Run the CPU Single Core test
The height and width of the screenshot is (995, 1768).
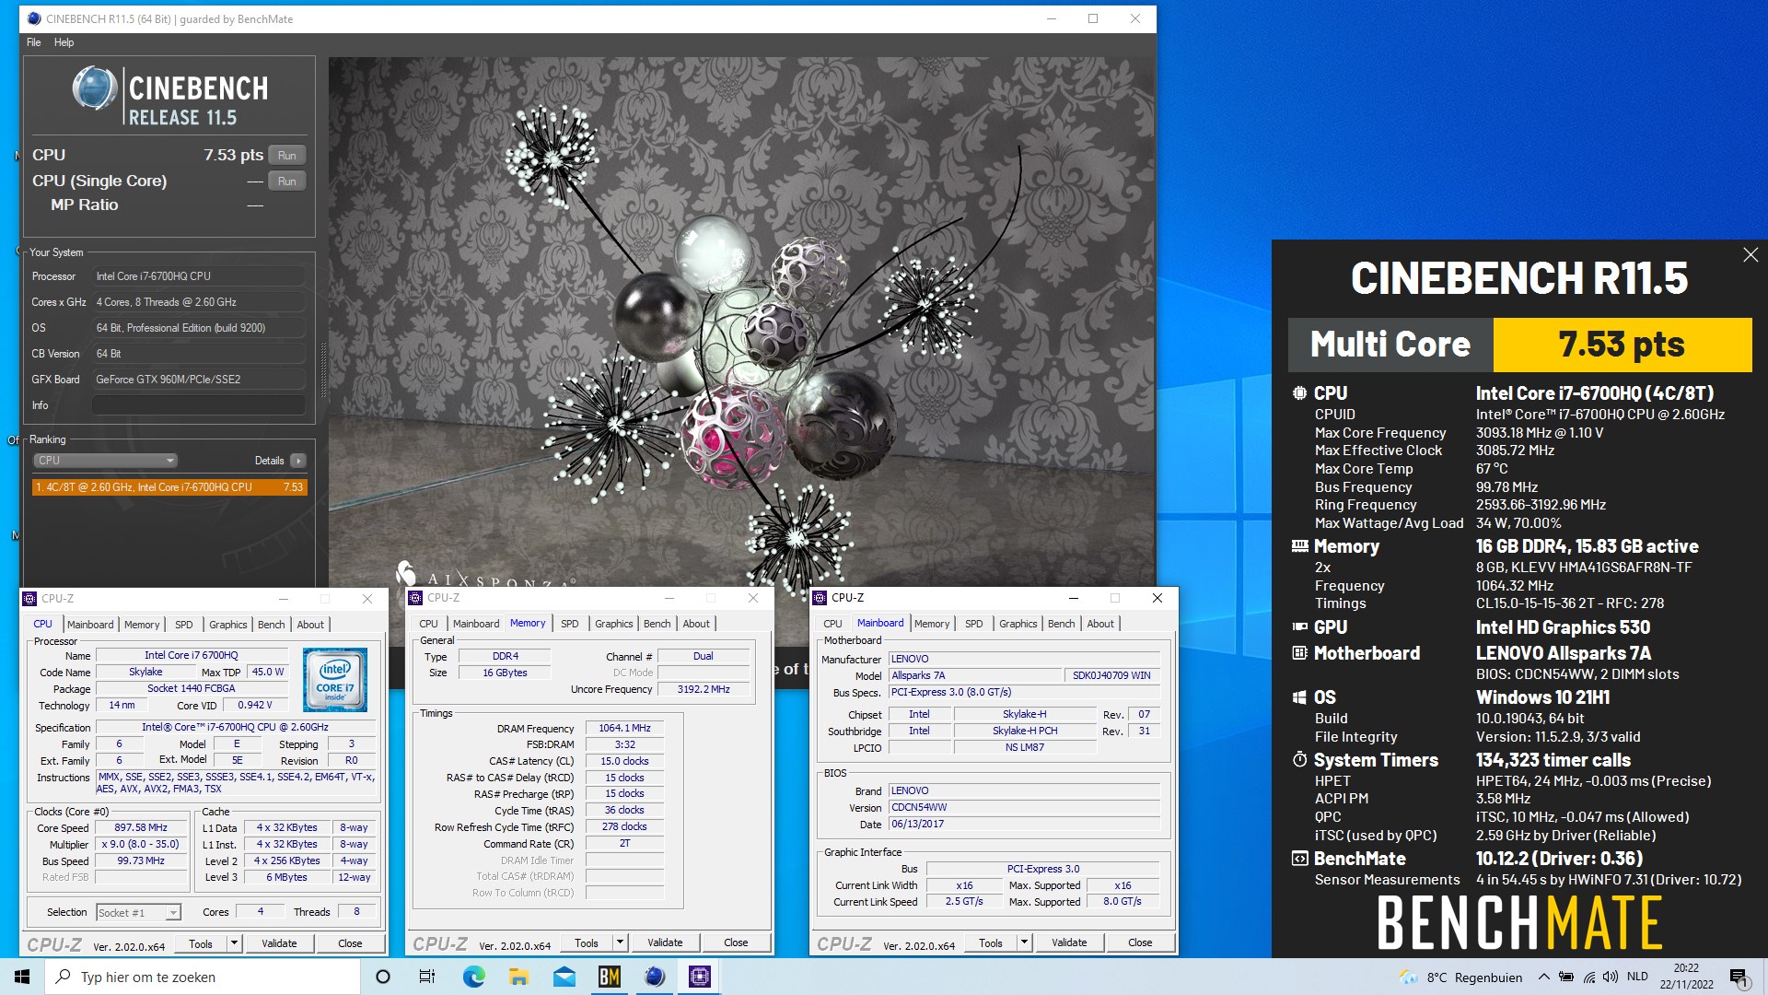tap(287, 181)
